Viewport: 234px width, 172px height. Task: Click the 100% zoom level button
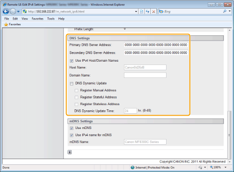(216, 167)
